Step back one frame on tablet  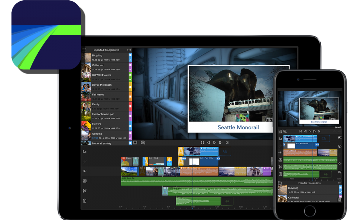pos(209,142)
